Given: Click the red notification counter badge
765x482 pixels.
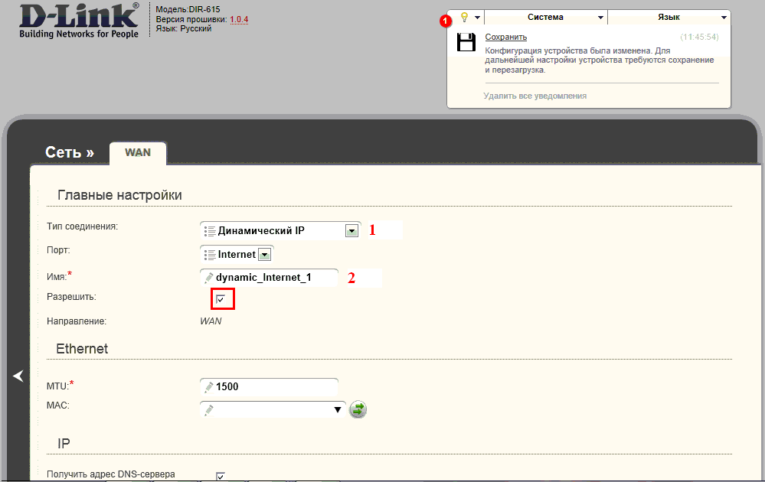Looking at the screenshot, I should pos(446,21).
